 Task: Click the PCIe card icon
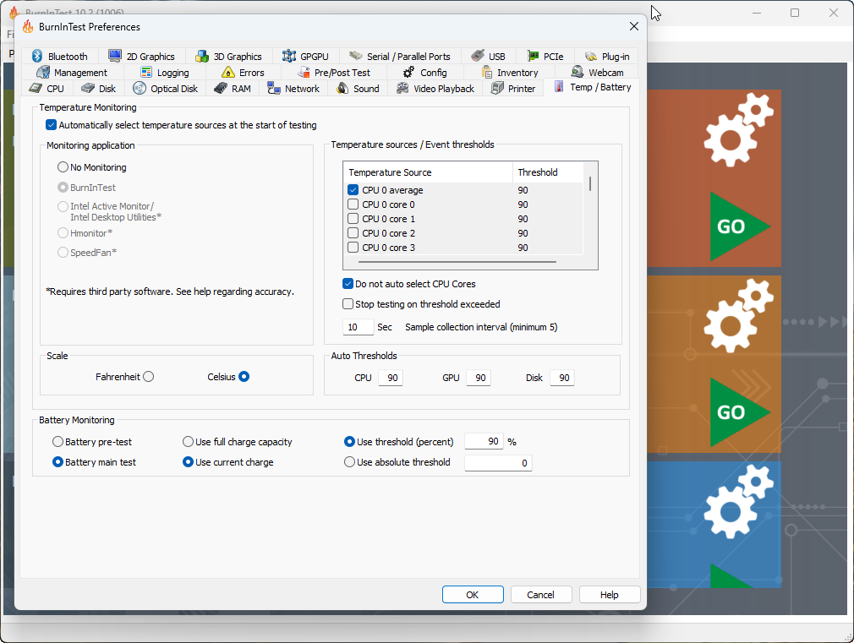point(533,56)
